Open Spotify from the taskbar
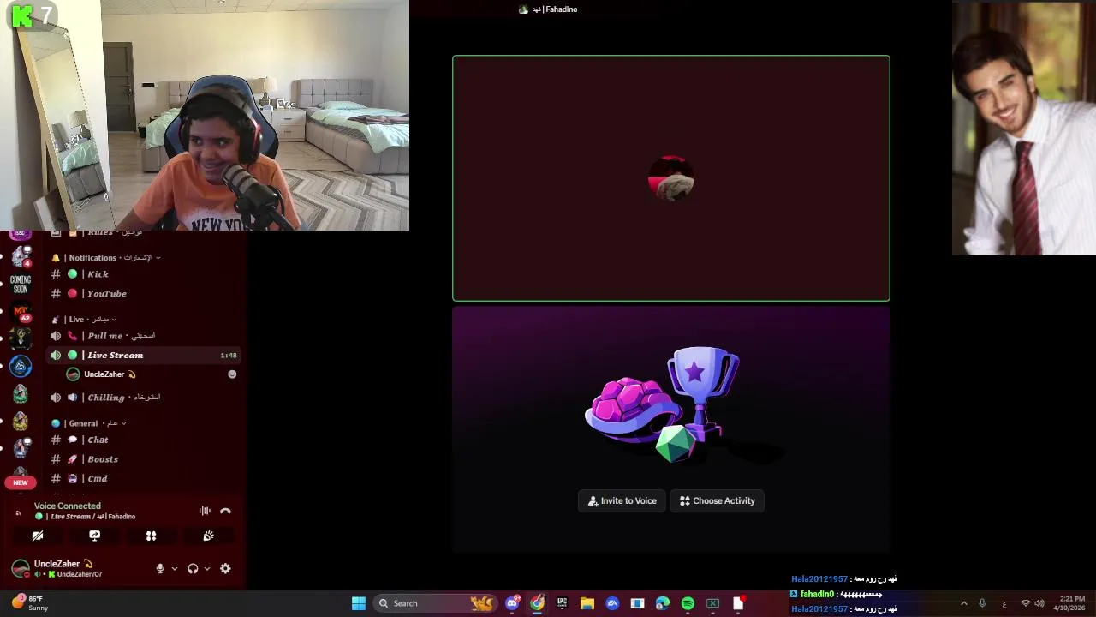 coord(688,603)
